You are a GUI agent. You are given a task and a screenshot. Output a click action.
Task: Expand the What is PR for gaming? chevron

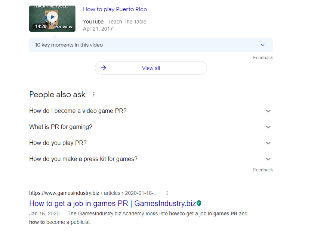(268, 127)
